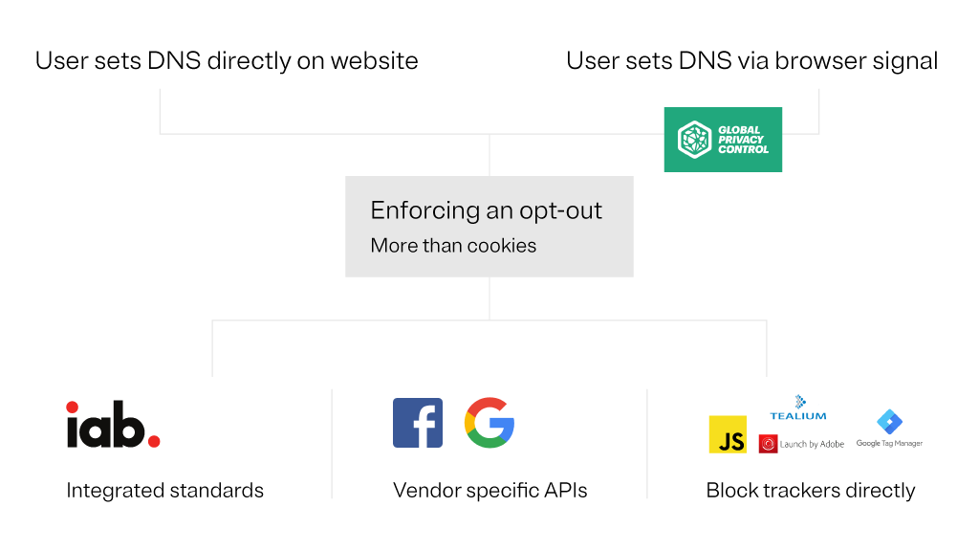
Task: Open the "Vendor specific APIs" label
Action: (x=489, y=491)
